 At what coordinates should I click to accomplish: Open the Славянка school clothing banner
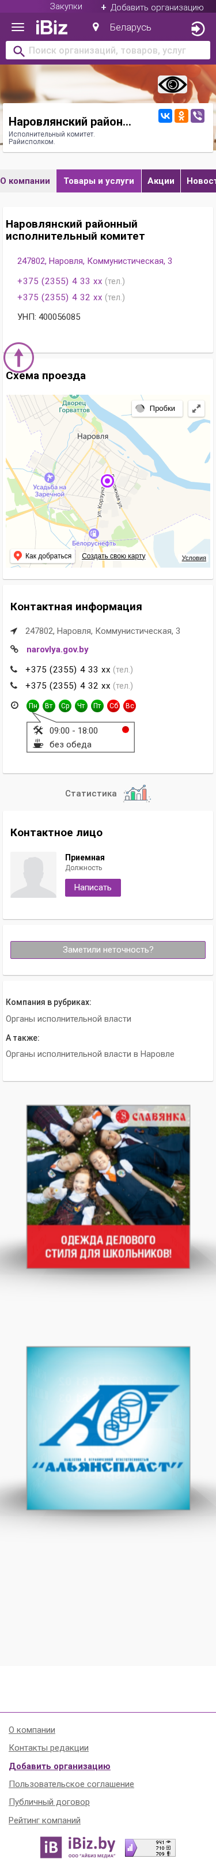(108, 1187)
